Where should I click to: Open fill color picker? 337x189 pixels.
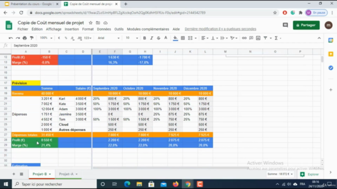pyautogui.click(x=175, y=38)
